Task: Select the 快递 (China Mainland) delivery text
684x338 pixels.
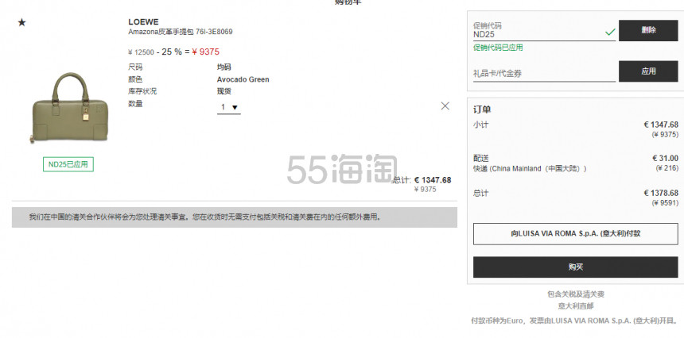Action: [530, 168]
